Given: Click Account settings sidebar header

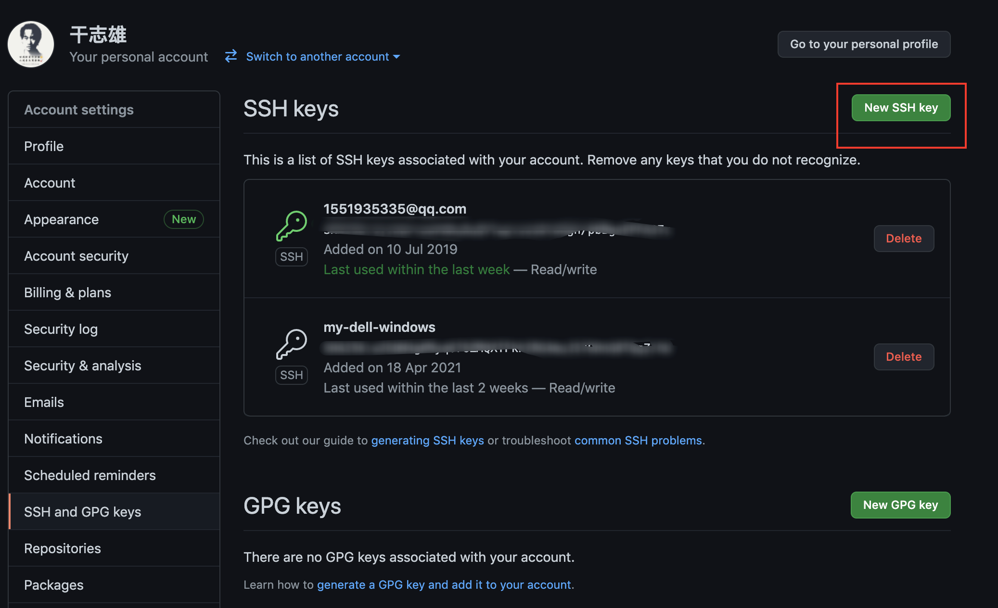Looking at the screenshot, I should click(79, 110).
